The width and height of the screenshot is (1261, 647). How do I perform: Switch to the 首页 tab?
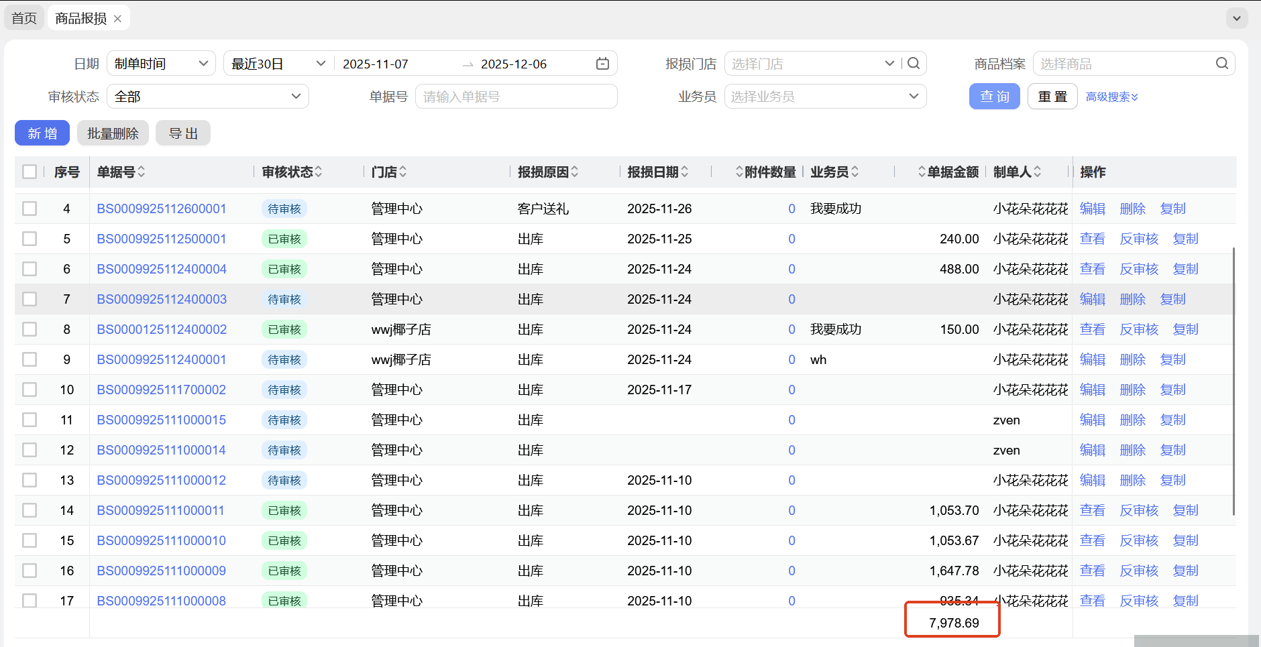pyautogui.click(x=24, y=18)
